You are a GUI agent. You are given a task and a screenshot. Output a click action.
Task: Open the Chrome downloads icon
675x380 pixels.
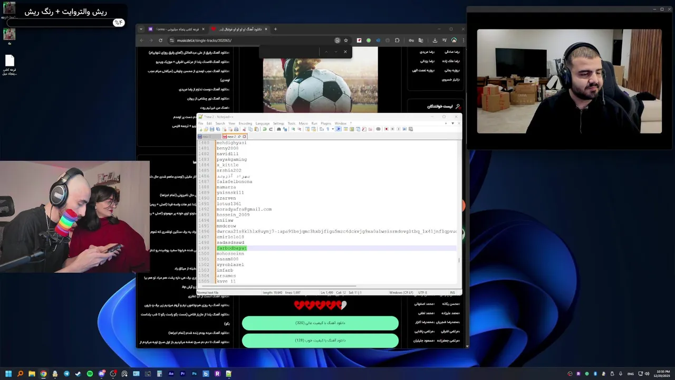[x=435, y=40]
